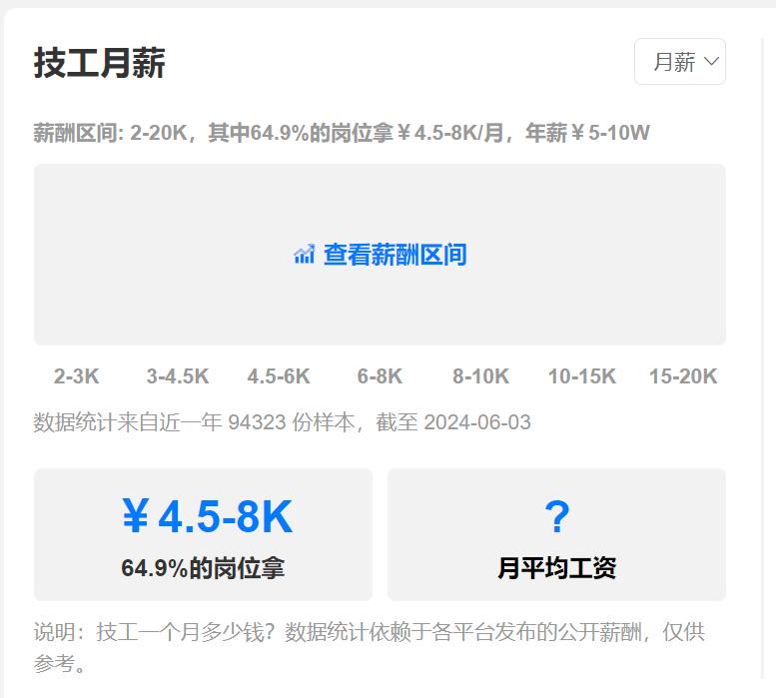Click the 64.9%的岗位拿 caption
The height and width of the screenshot is (698, 776).
[x=203, y=568]
